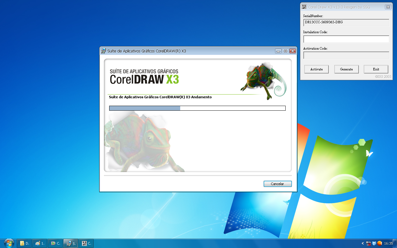
Task: Click the Cancelar button in the installer
Action: (x=278, y=184)
